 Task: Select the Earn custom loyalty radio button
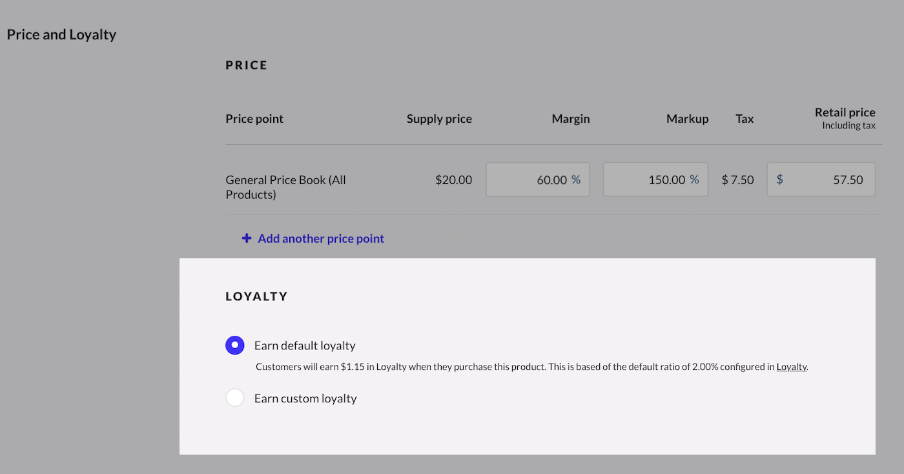coord(234,397)
